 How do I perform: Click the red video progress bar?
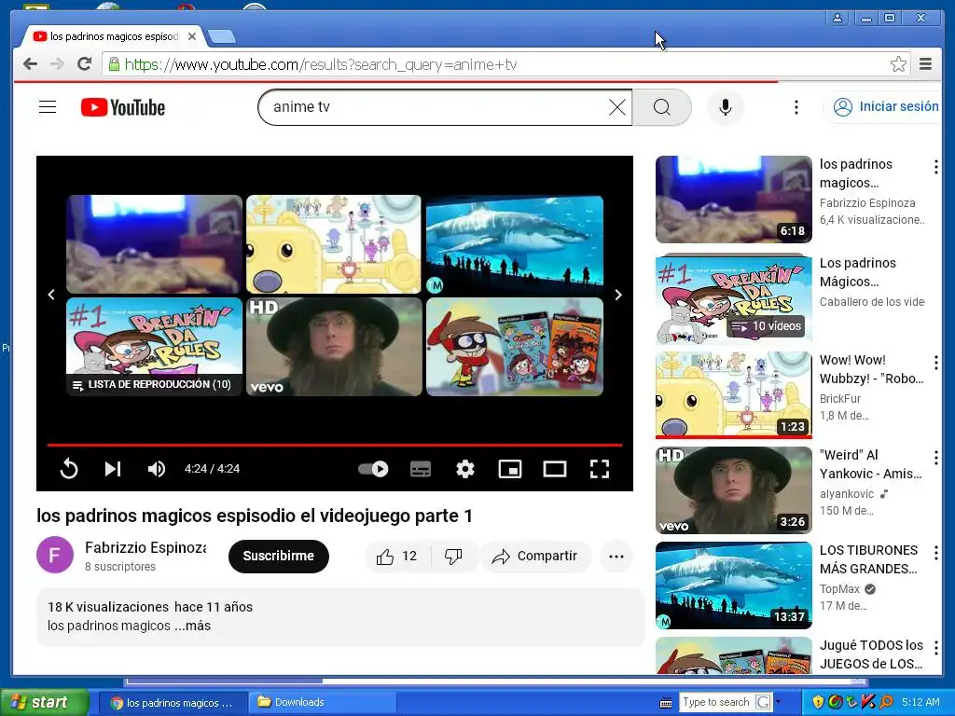[335, 445]
